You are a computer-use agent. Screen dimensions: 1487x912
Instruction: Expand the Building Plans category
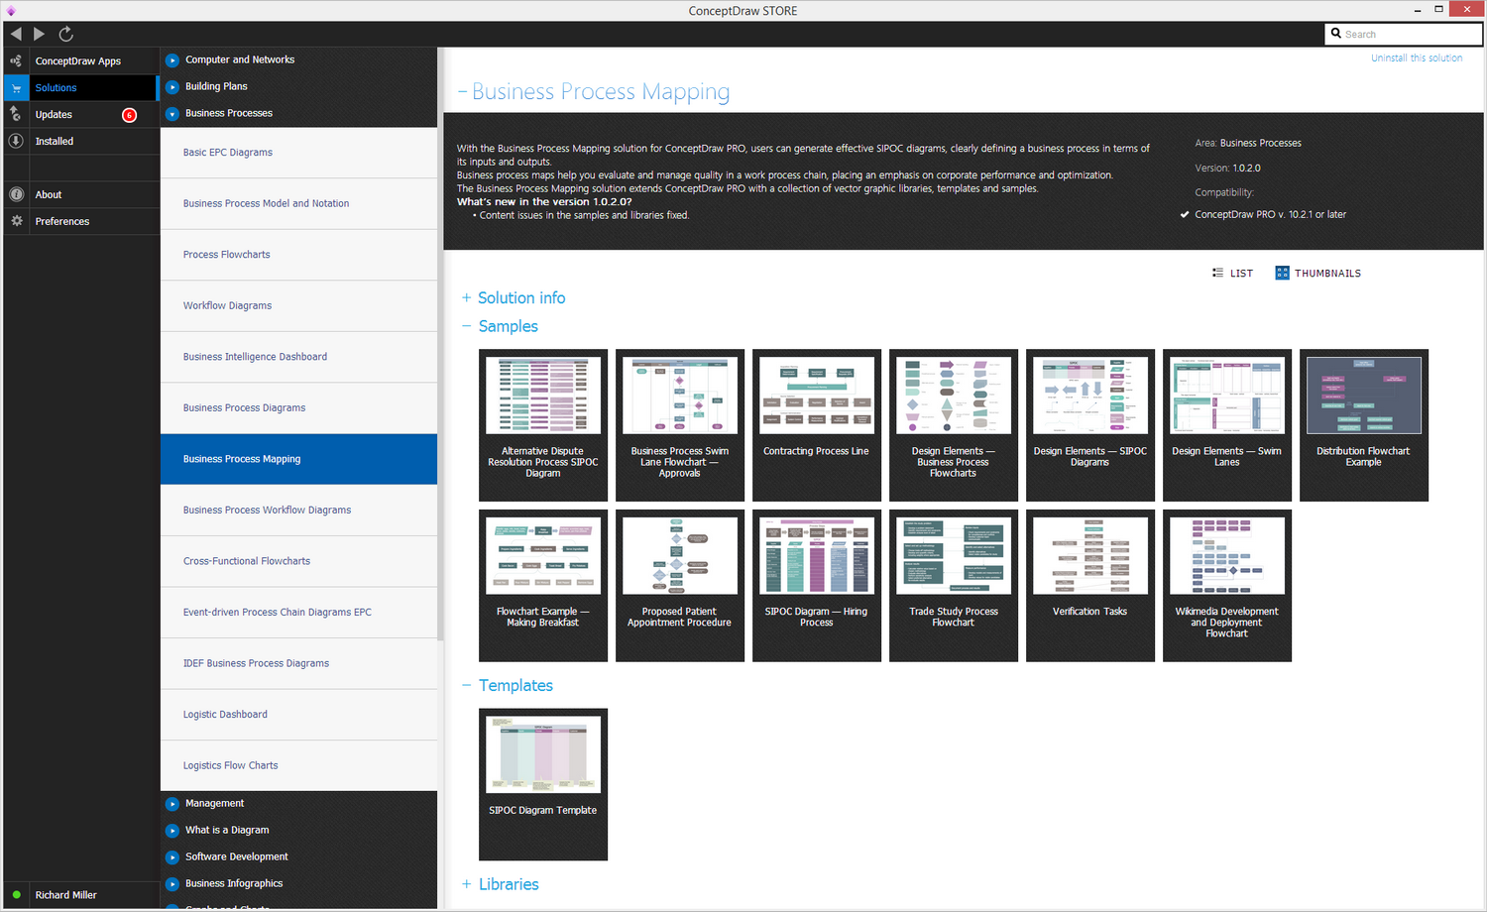(x=172, y=87)
